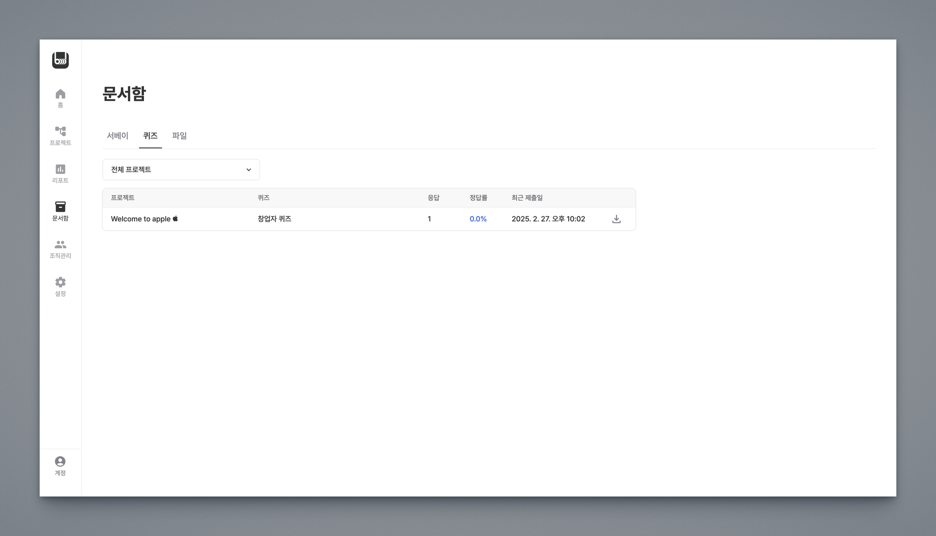The width and height of the screenshot is (936, 536).
Task: Open the 전체 프로젝트 dropdown
Action: (181, 169)
